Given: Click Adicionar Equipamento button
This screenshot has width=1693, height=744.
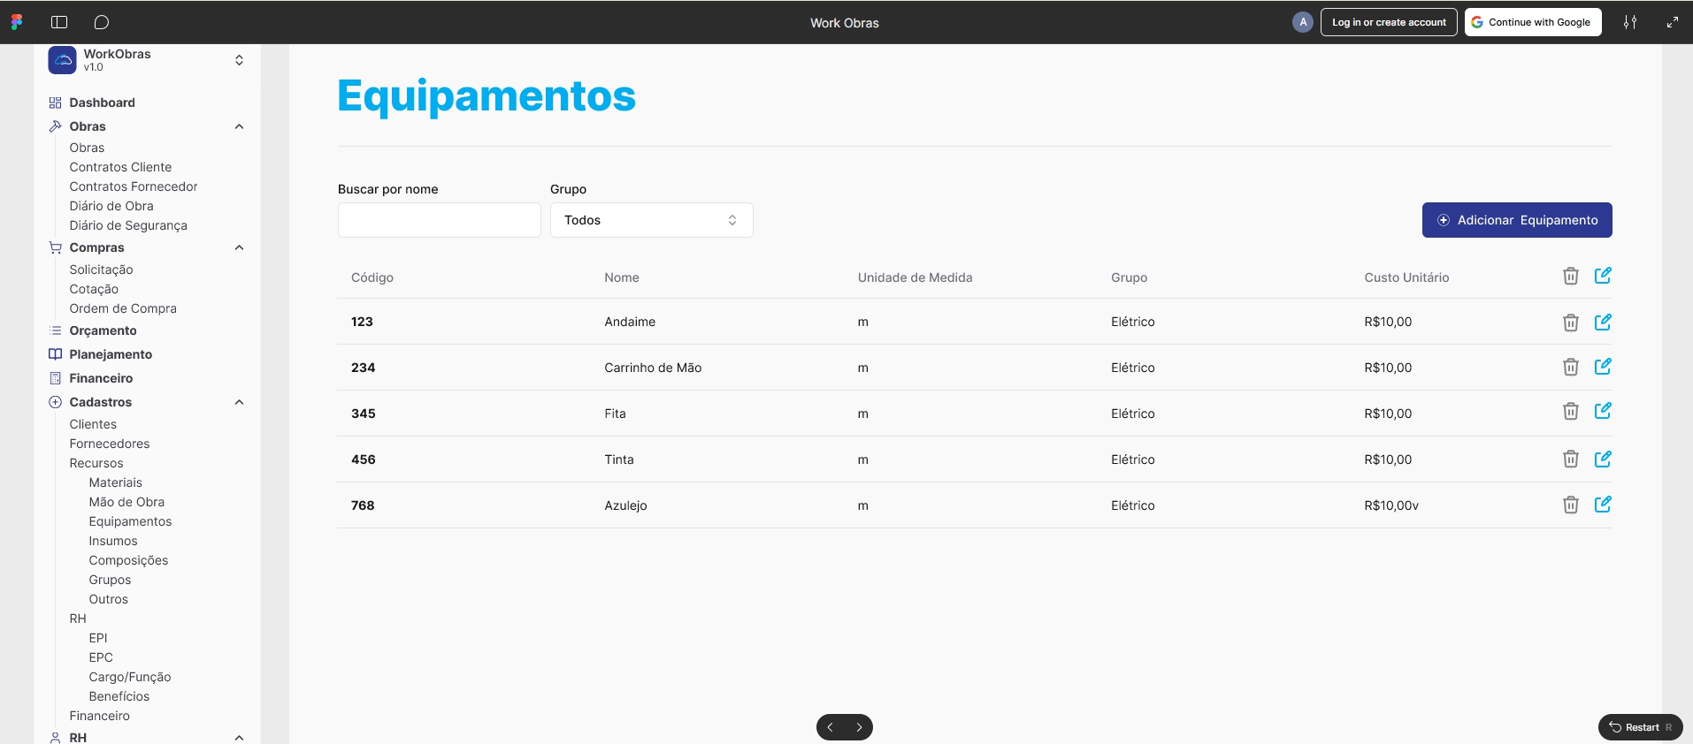Looking at the screenshot, I should pos(1516,220).
